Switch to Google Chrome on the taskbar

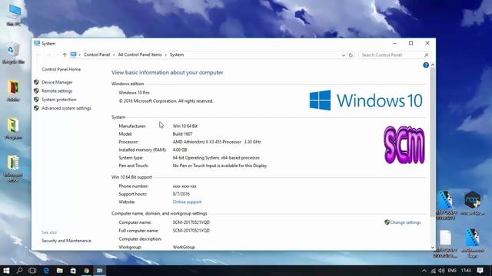coord(86,271)
